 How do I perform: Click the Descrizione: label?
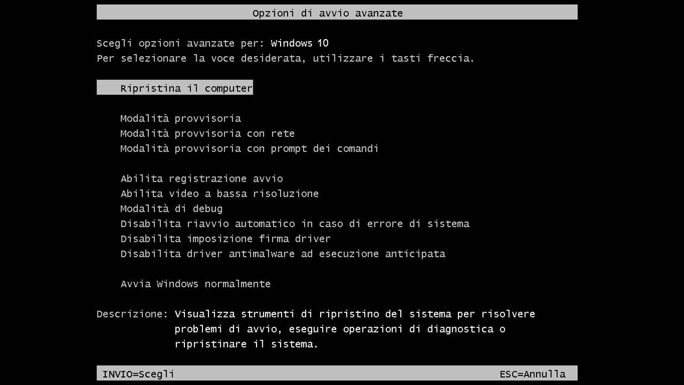132,314
